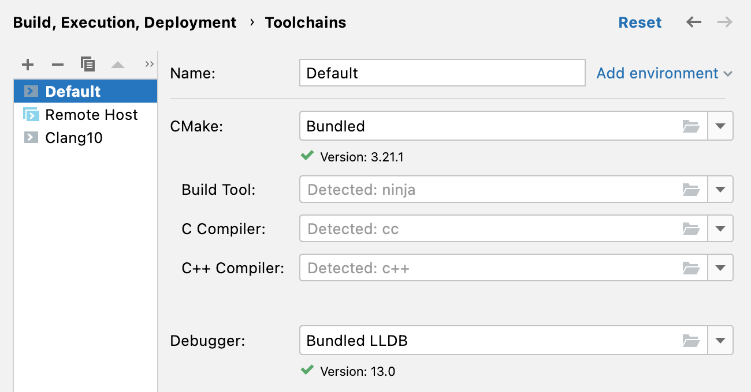This screenshot has height=392, width=751.
Task: Reset the toolchain settings
Action: 640,22
